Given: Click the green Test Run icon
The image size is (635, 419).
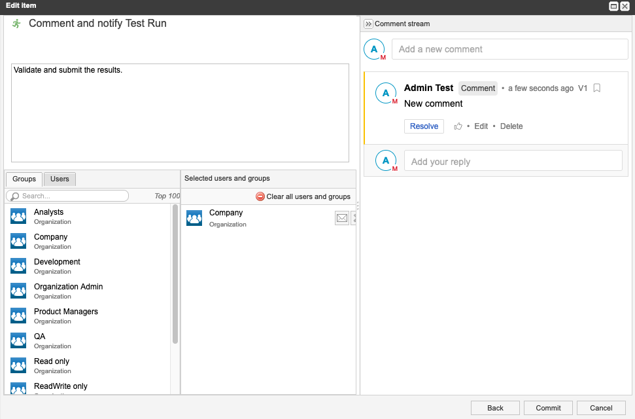Looking at the screenshot, I should point(17,24).
